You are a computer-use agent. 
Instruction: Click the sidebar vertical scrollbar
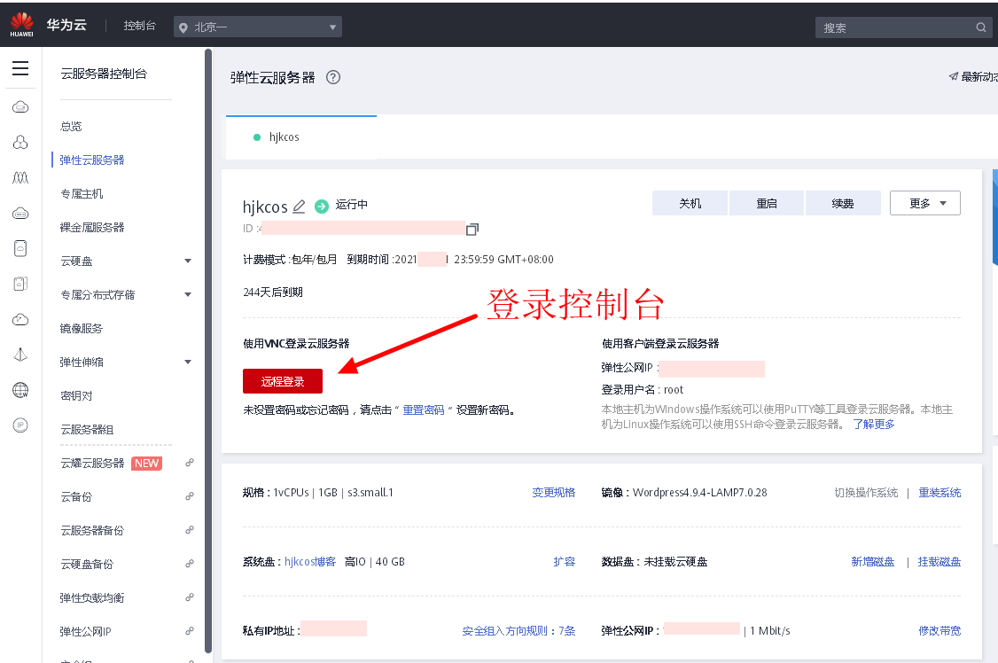pyautogui.click(x=207, y=350)
